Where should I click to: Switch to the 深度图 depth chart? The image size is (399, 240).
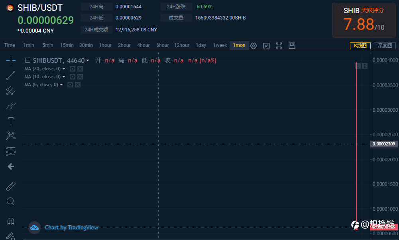385,46
